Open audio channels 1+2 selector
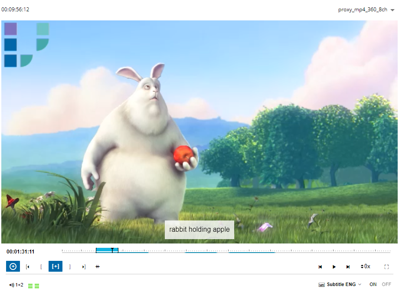The width and height of the screenshot is (399, 296). 16,285
